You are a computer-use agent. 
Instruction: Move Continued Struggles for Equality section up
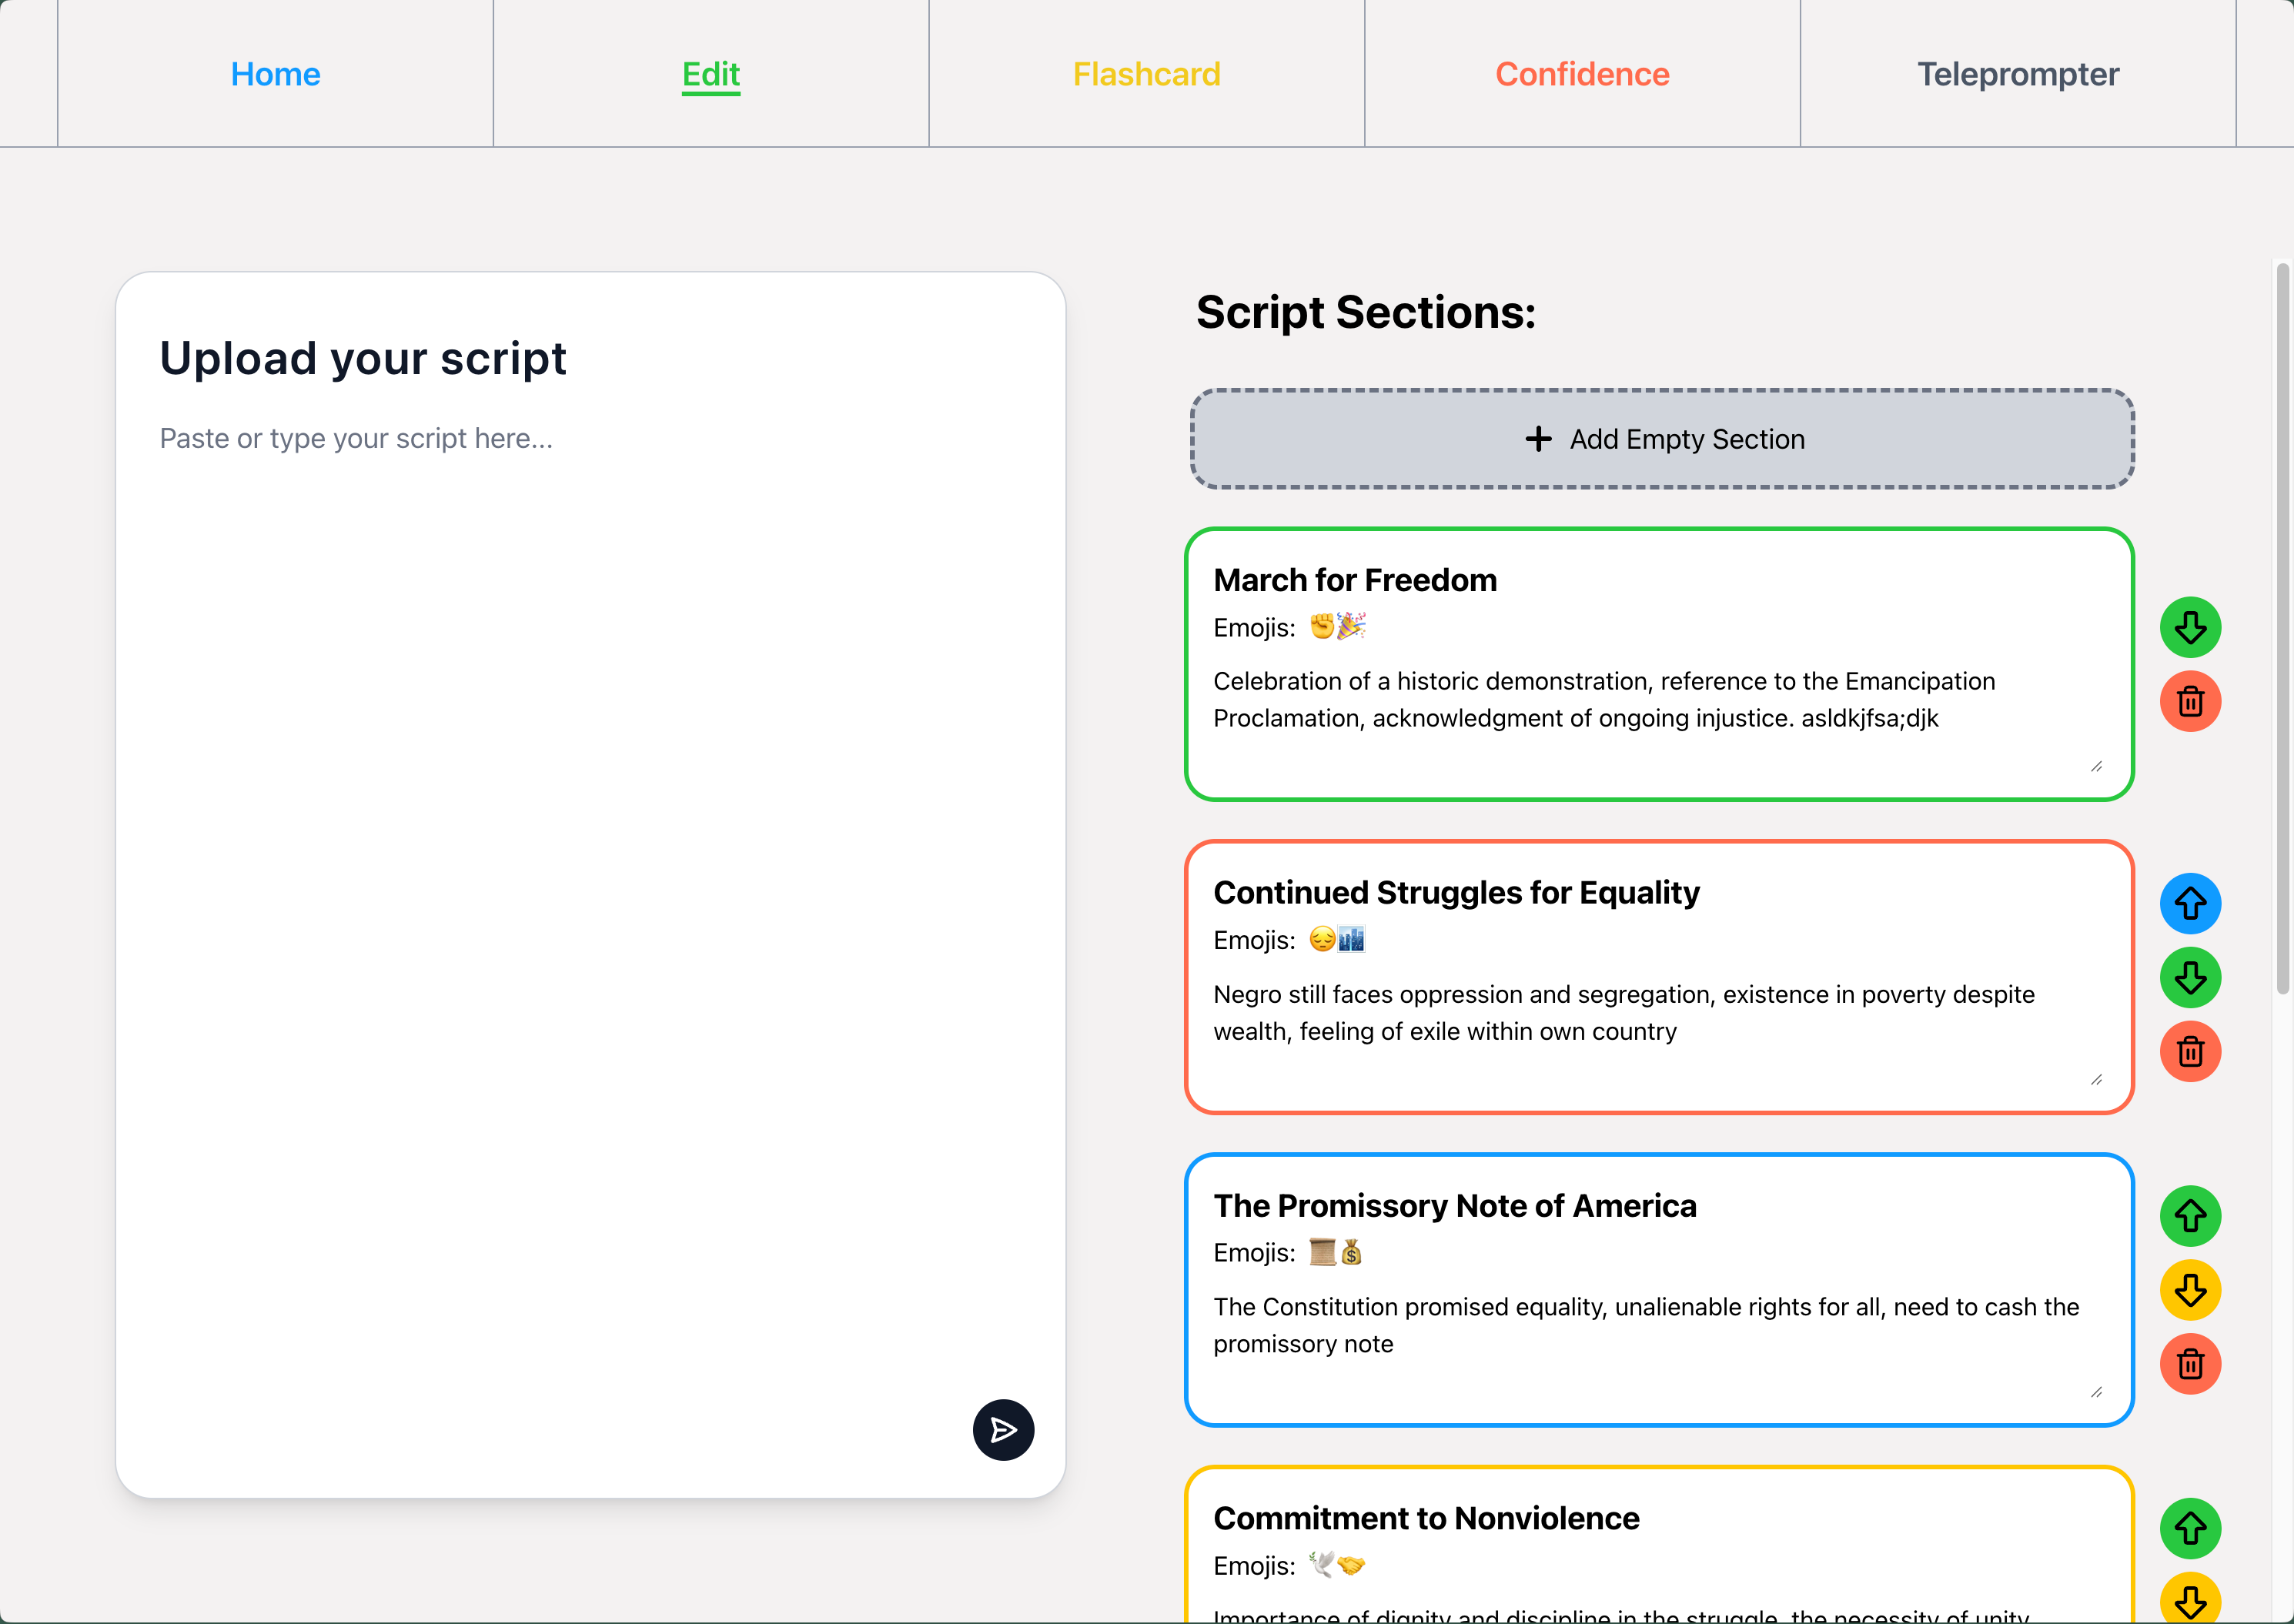pyautogui.click(x=2189, y=903)
